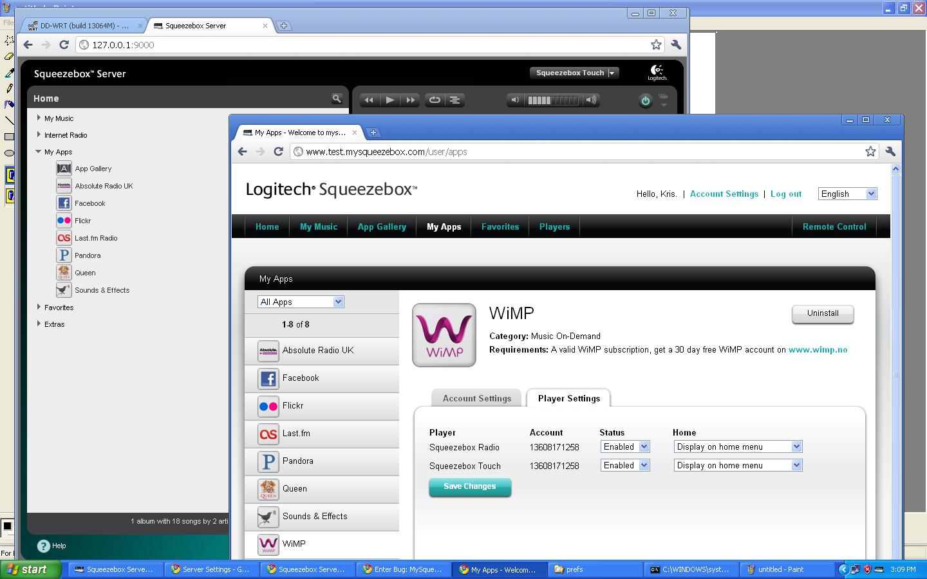Click the Facebook icon in web app list

(268, 378)
